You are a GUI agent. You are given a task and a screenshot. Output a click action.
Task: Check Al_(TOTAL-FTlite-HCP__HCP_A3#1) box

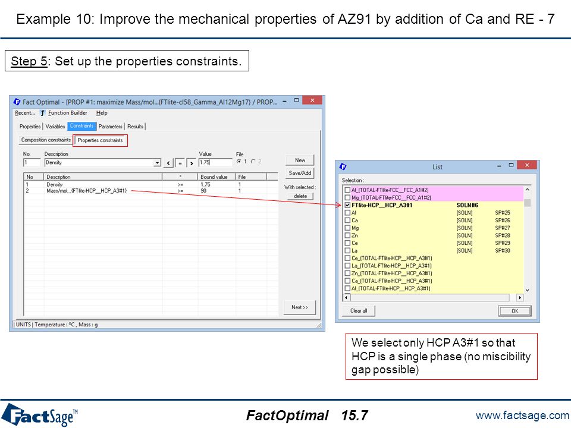(347, 288)
